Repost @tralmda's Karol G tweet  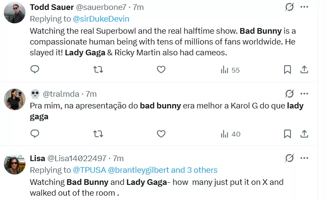(x=98, y=134)
